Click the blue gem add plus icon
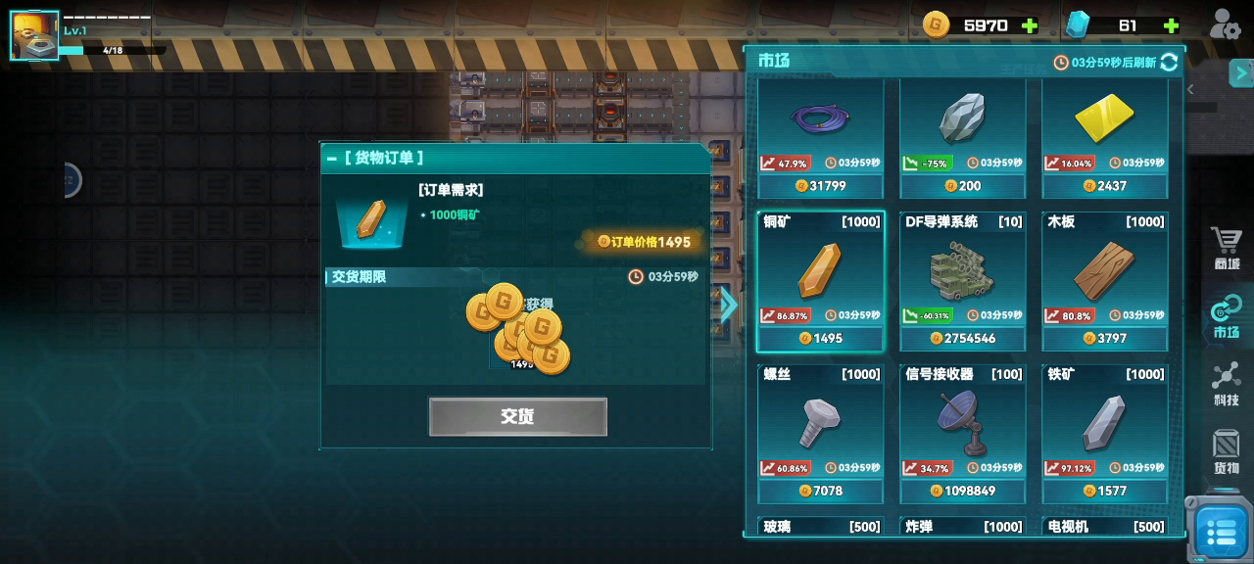Viewport: 1254px width, 564px height. click(x=1170, y=25)
